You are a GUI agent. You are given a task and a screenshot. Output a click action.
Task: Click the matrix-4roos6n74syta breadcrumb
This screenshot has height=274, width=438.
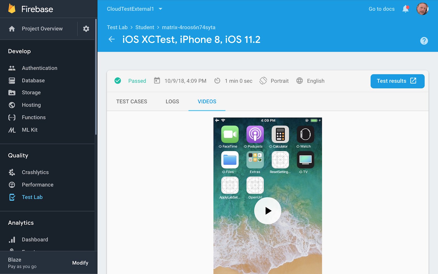click(189, 27)
